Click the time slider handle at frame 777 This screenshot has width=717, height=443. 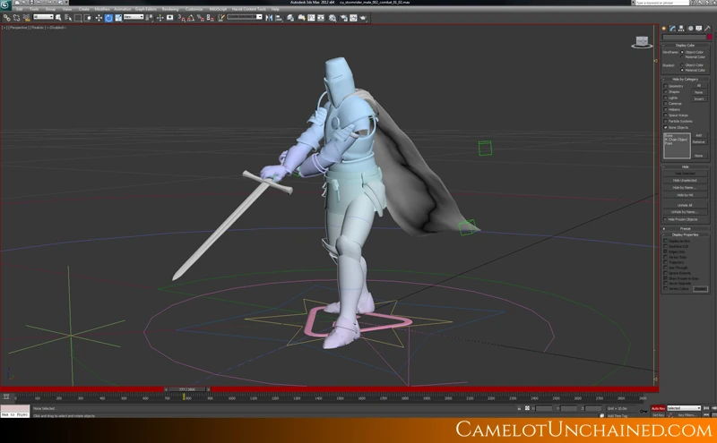(186, 389)
